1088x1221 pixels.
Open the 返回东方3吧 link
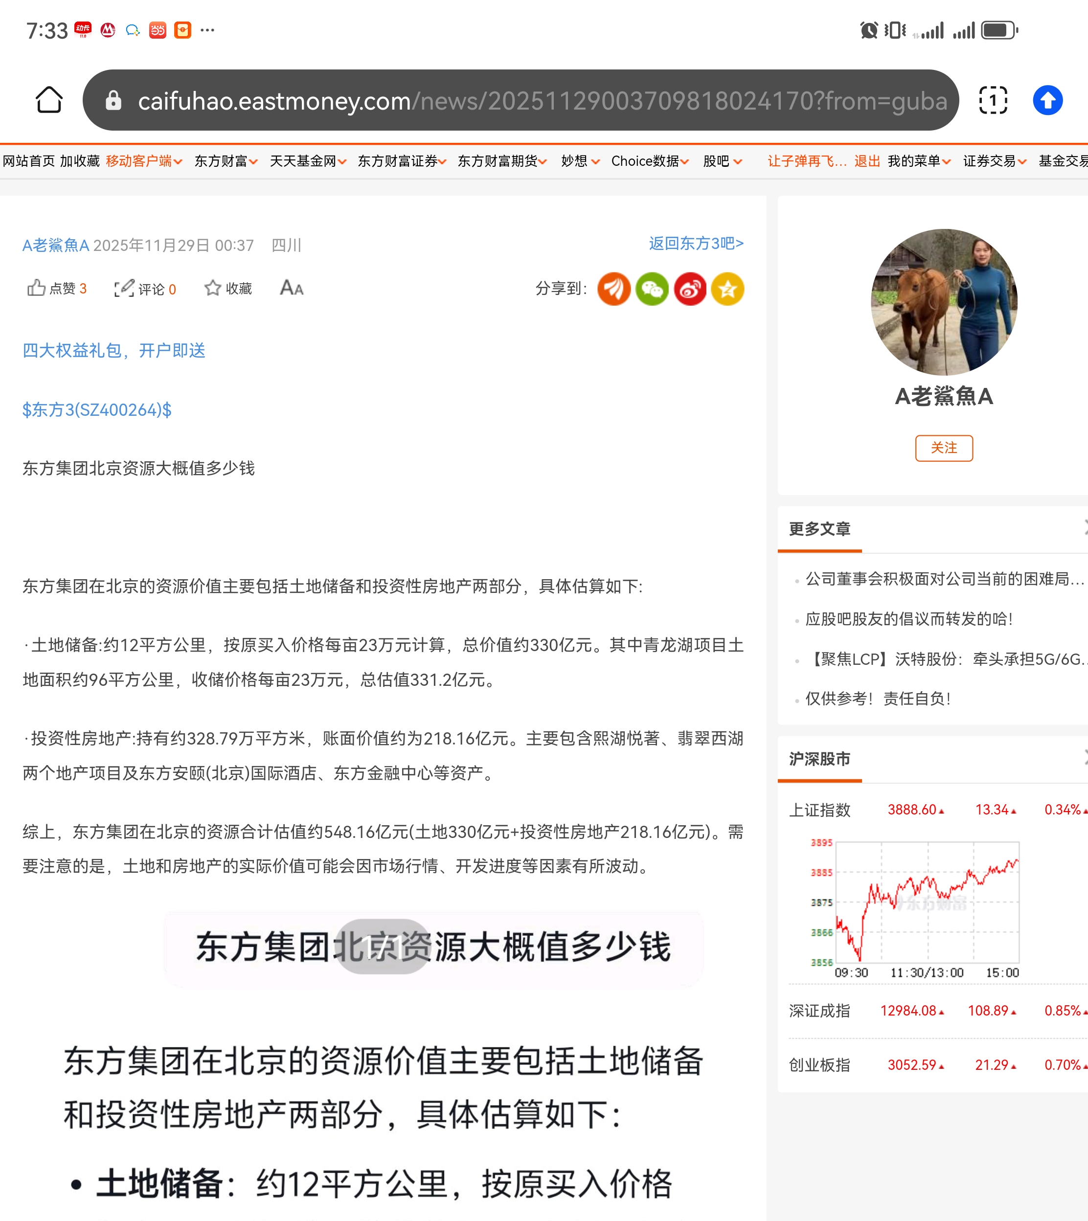[x=696, y=243]
